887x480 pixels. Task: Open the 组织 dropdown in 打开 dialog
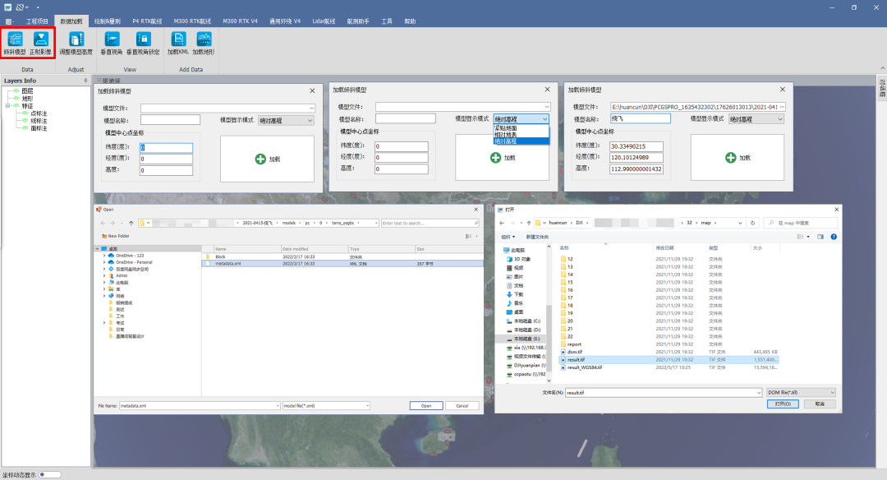pyautogui.click(x=508, y=237)
